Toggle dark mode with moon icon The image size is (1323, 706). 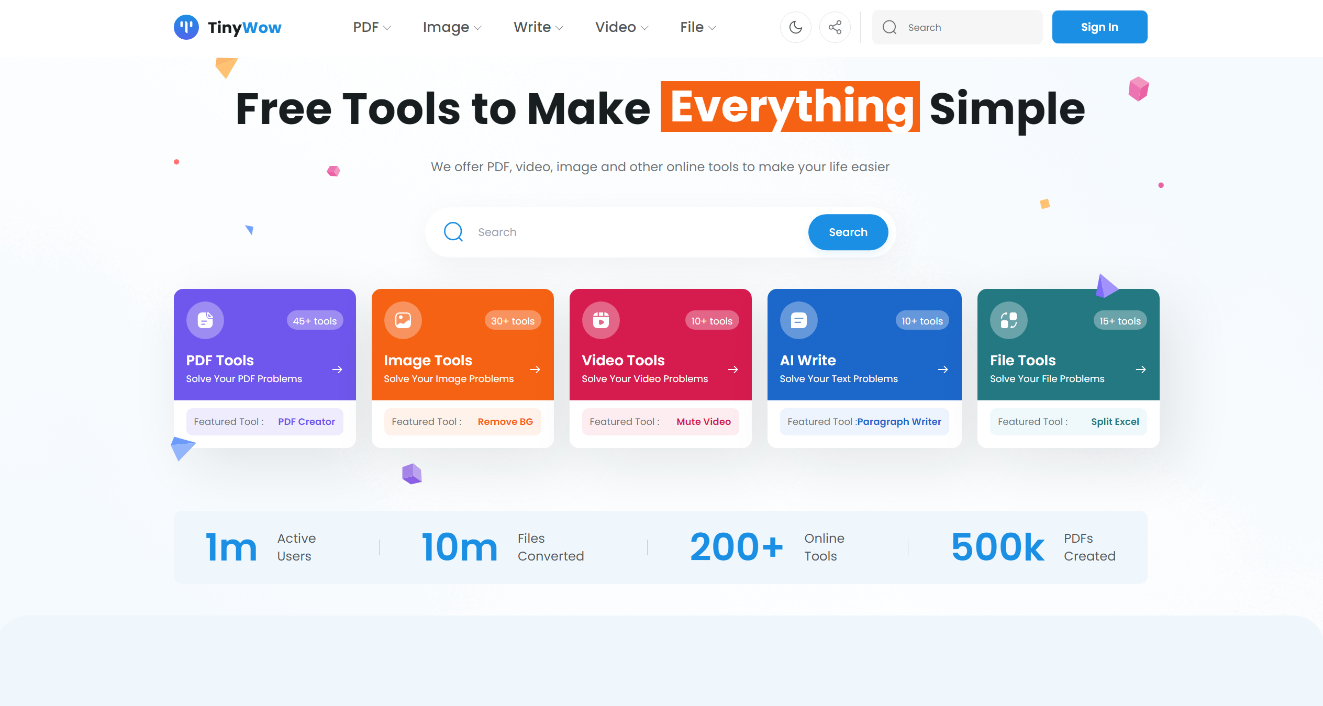click(x=795, y=27)
